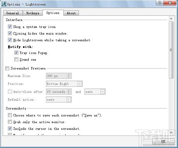Increase Maximum Size with up arrow
Image resolution: width=178 pixels, height=148 pixels.
(69, 75)
